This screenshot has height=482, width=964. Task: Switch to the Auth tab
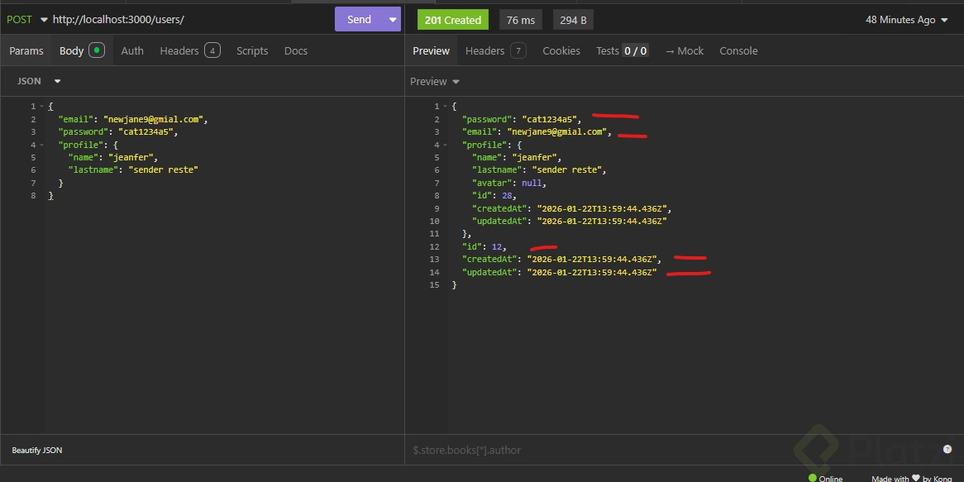[x=132, y=50]
